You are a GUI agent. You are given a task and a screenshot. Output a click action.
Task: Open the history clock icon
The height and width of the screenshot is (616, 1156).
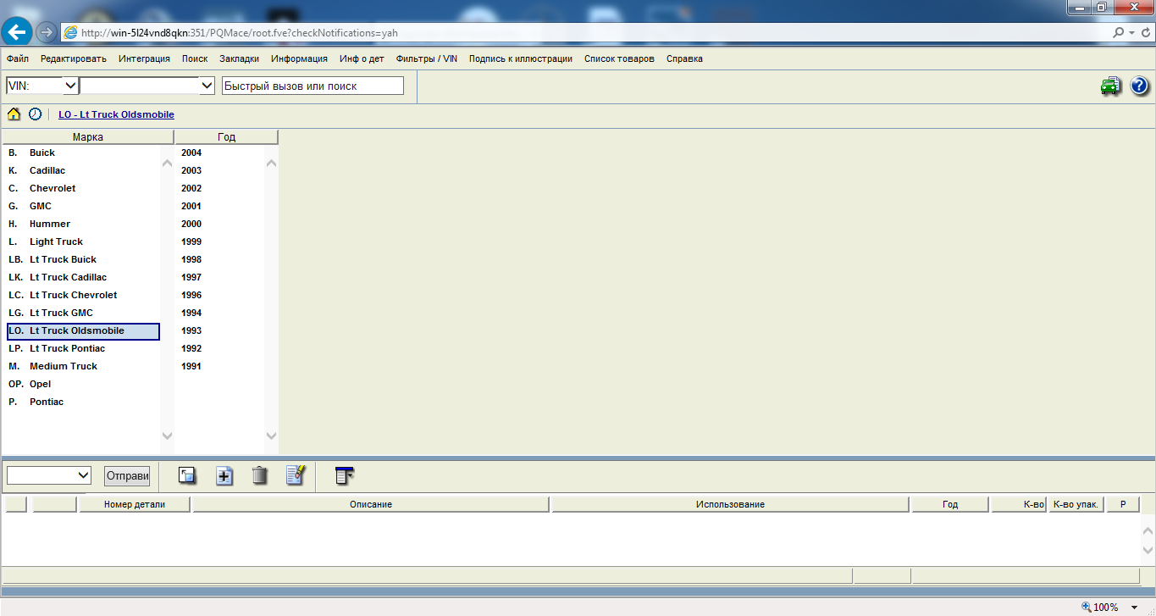35,114
